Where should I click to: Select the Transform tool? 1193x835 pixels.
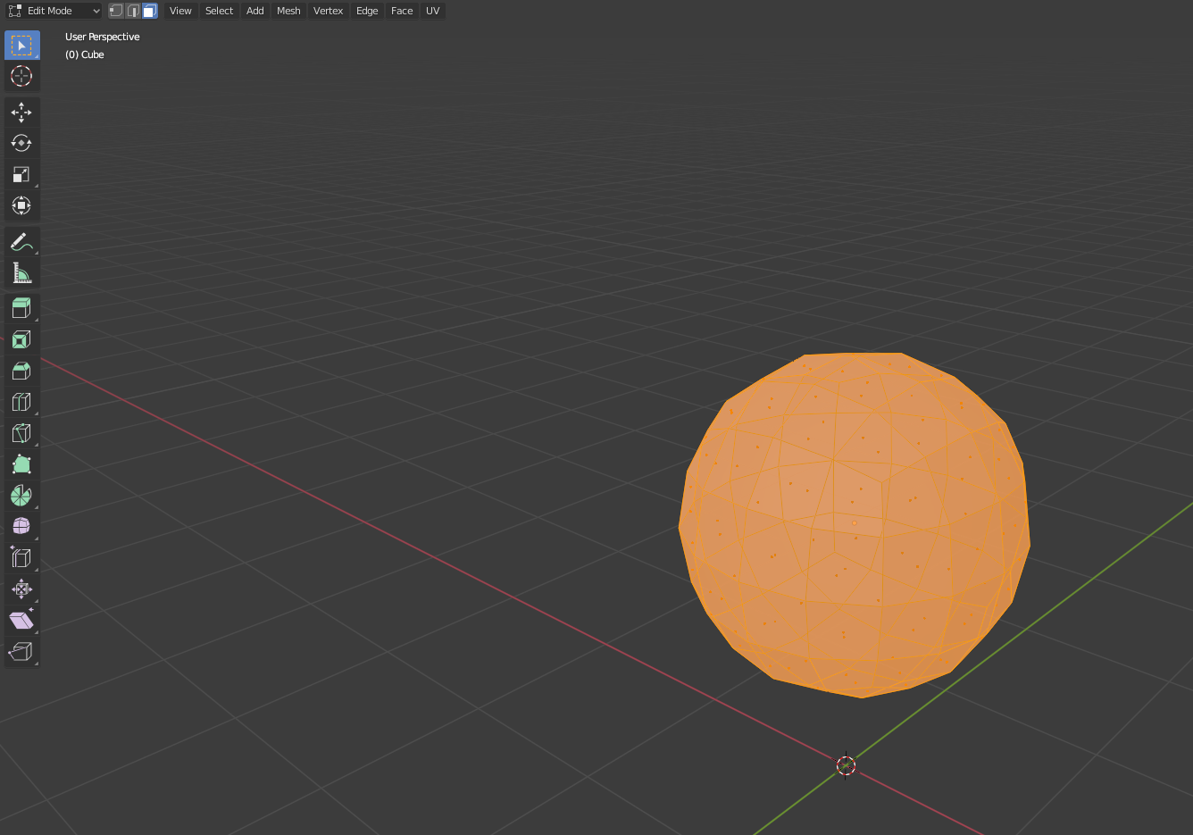[x=21, y=206]
